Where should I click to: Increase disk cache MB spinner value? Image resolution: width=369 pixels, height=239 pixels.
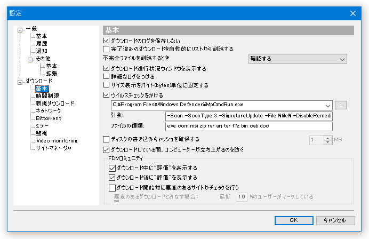pos(327,138)
